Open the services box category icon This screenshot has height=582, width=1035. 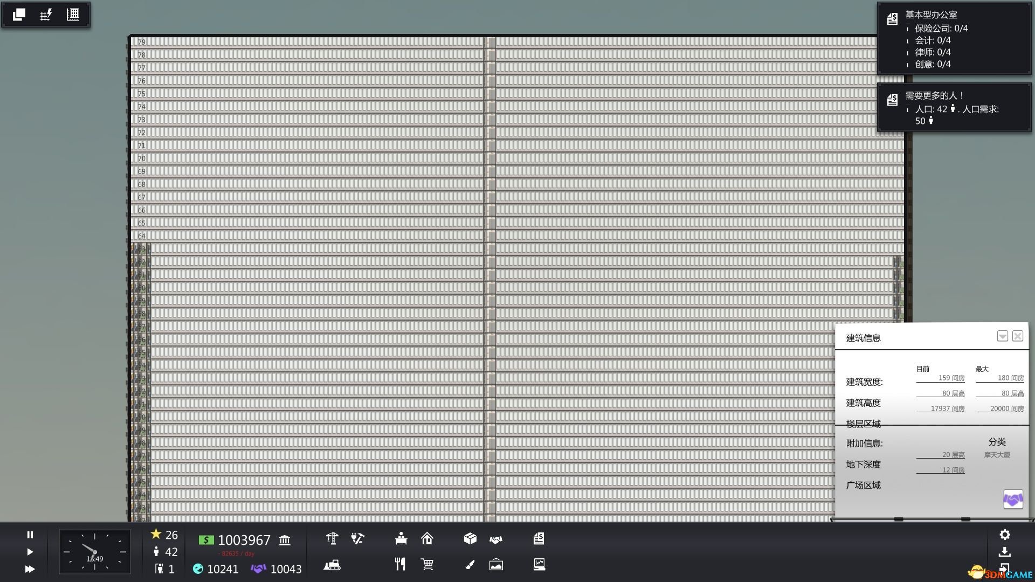470,538
